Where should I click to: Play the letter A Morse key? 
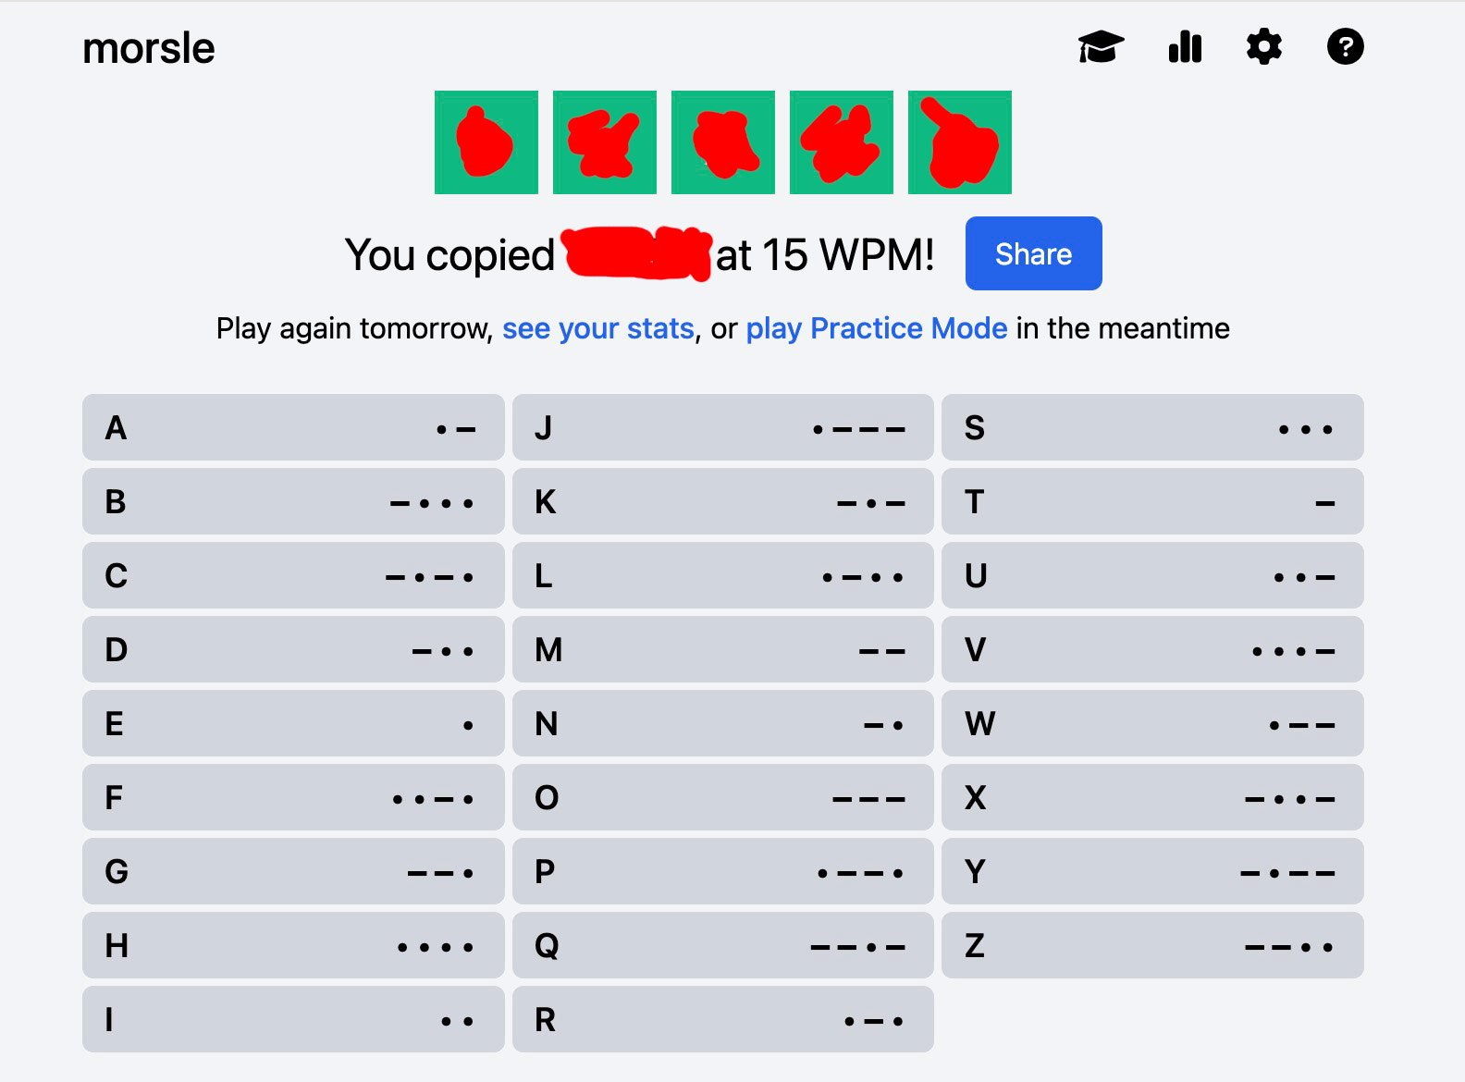pos(293,427)
